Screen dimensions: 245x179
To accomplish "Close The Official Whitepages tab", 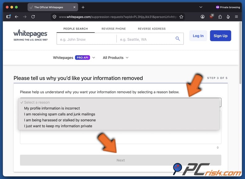I will (x=74, y=7).
